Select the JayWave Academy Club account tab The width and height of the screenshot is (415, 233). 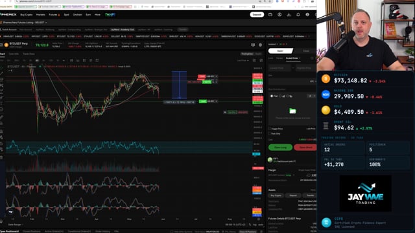coord(123,30)
